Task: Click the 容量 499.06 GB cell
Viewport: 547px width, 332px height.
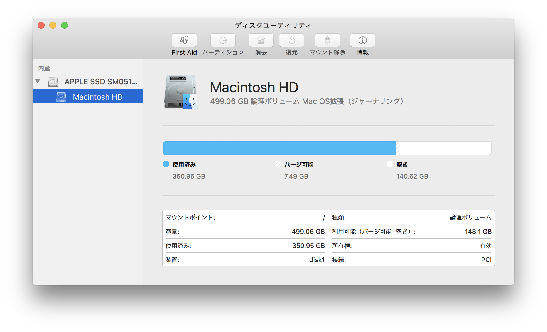Action: (245, 232)
